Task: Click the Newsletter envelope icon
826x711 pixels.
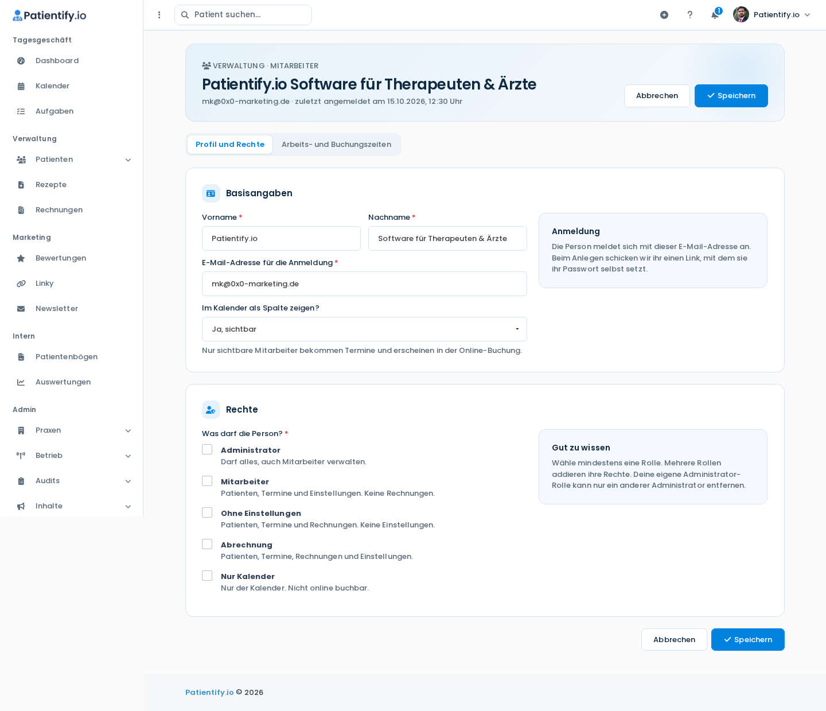Action: [21, 309]
